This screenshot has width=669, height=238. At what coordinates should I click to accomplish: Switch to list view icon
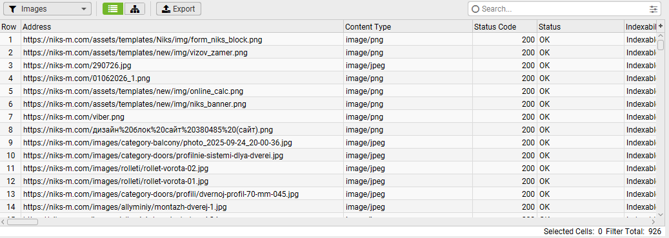113,8
